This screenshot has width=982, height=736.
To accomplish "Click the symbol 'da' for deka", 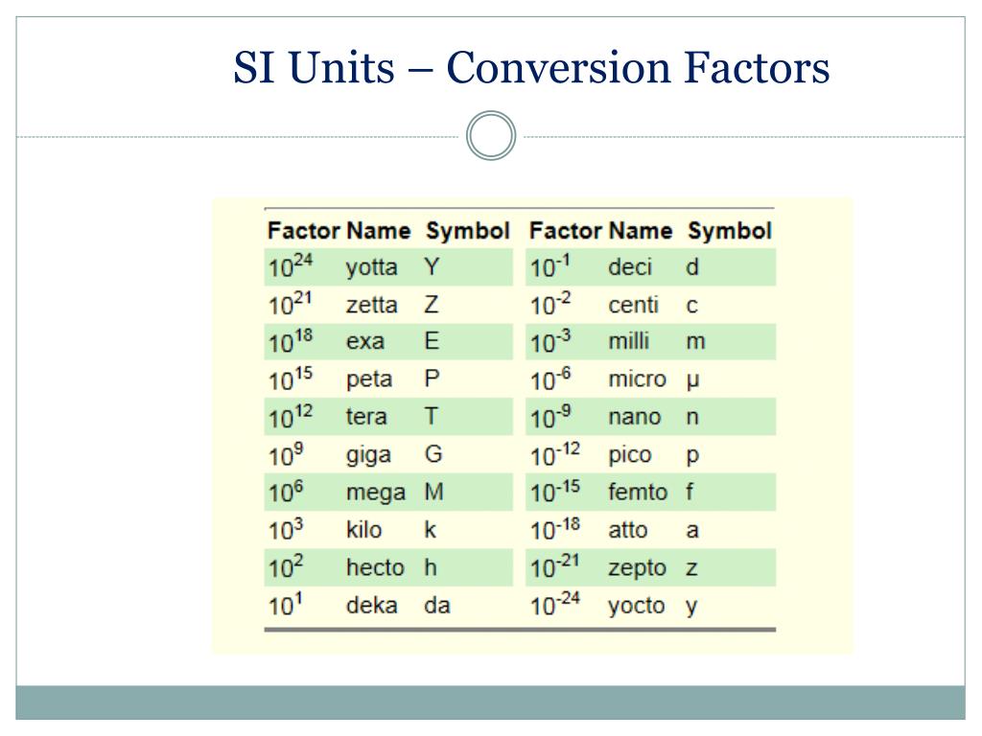I will (437, 606).
